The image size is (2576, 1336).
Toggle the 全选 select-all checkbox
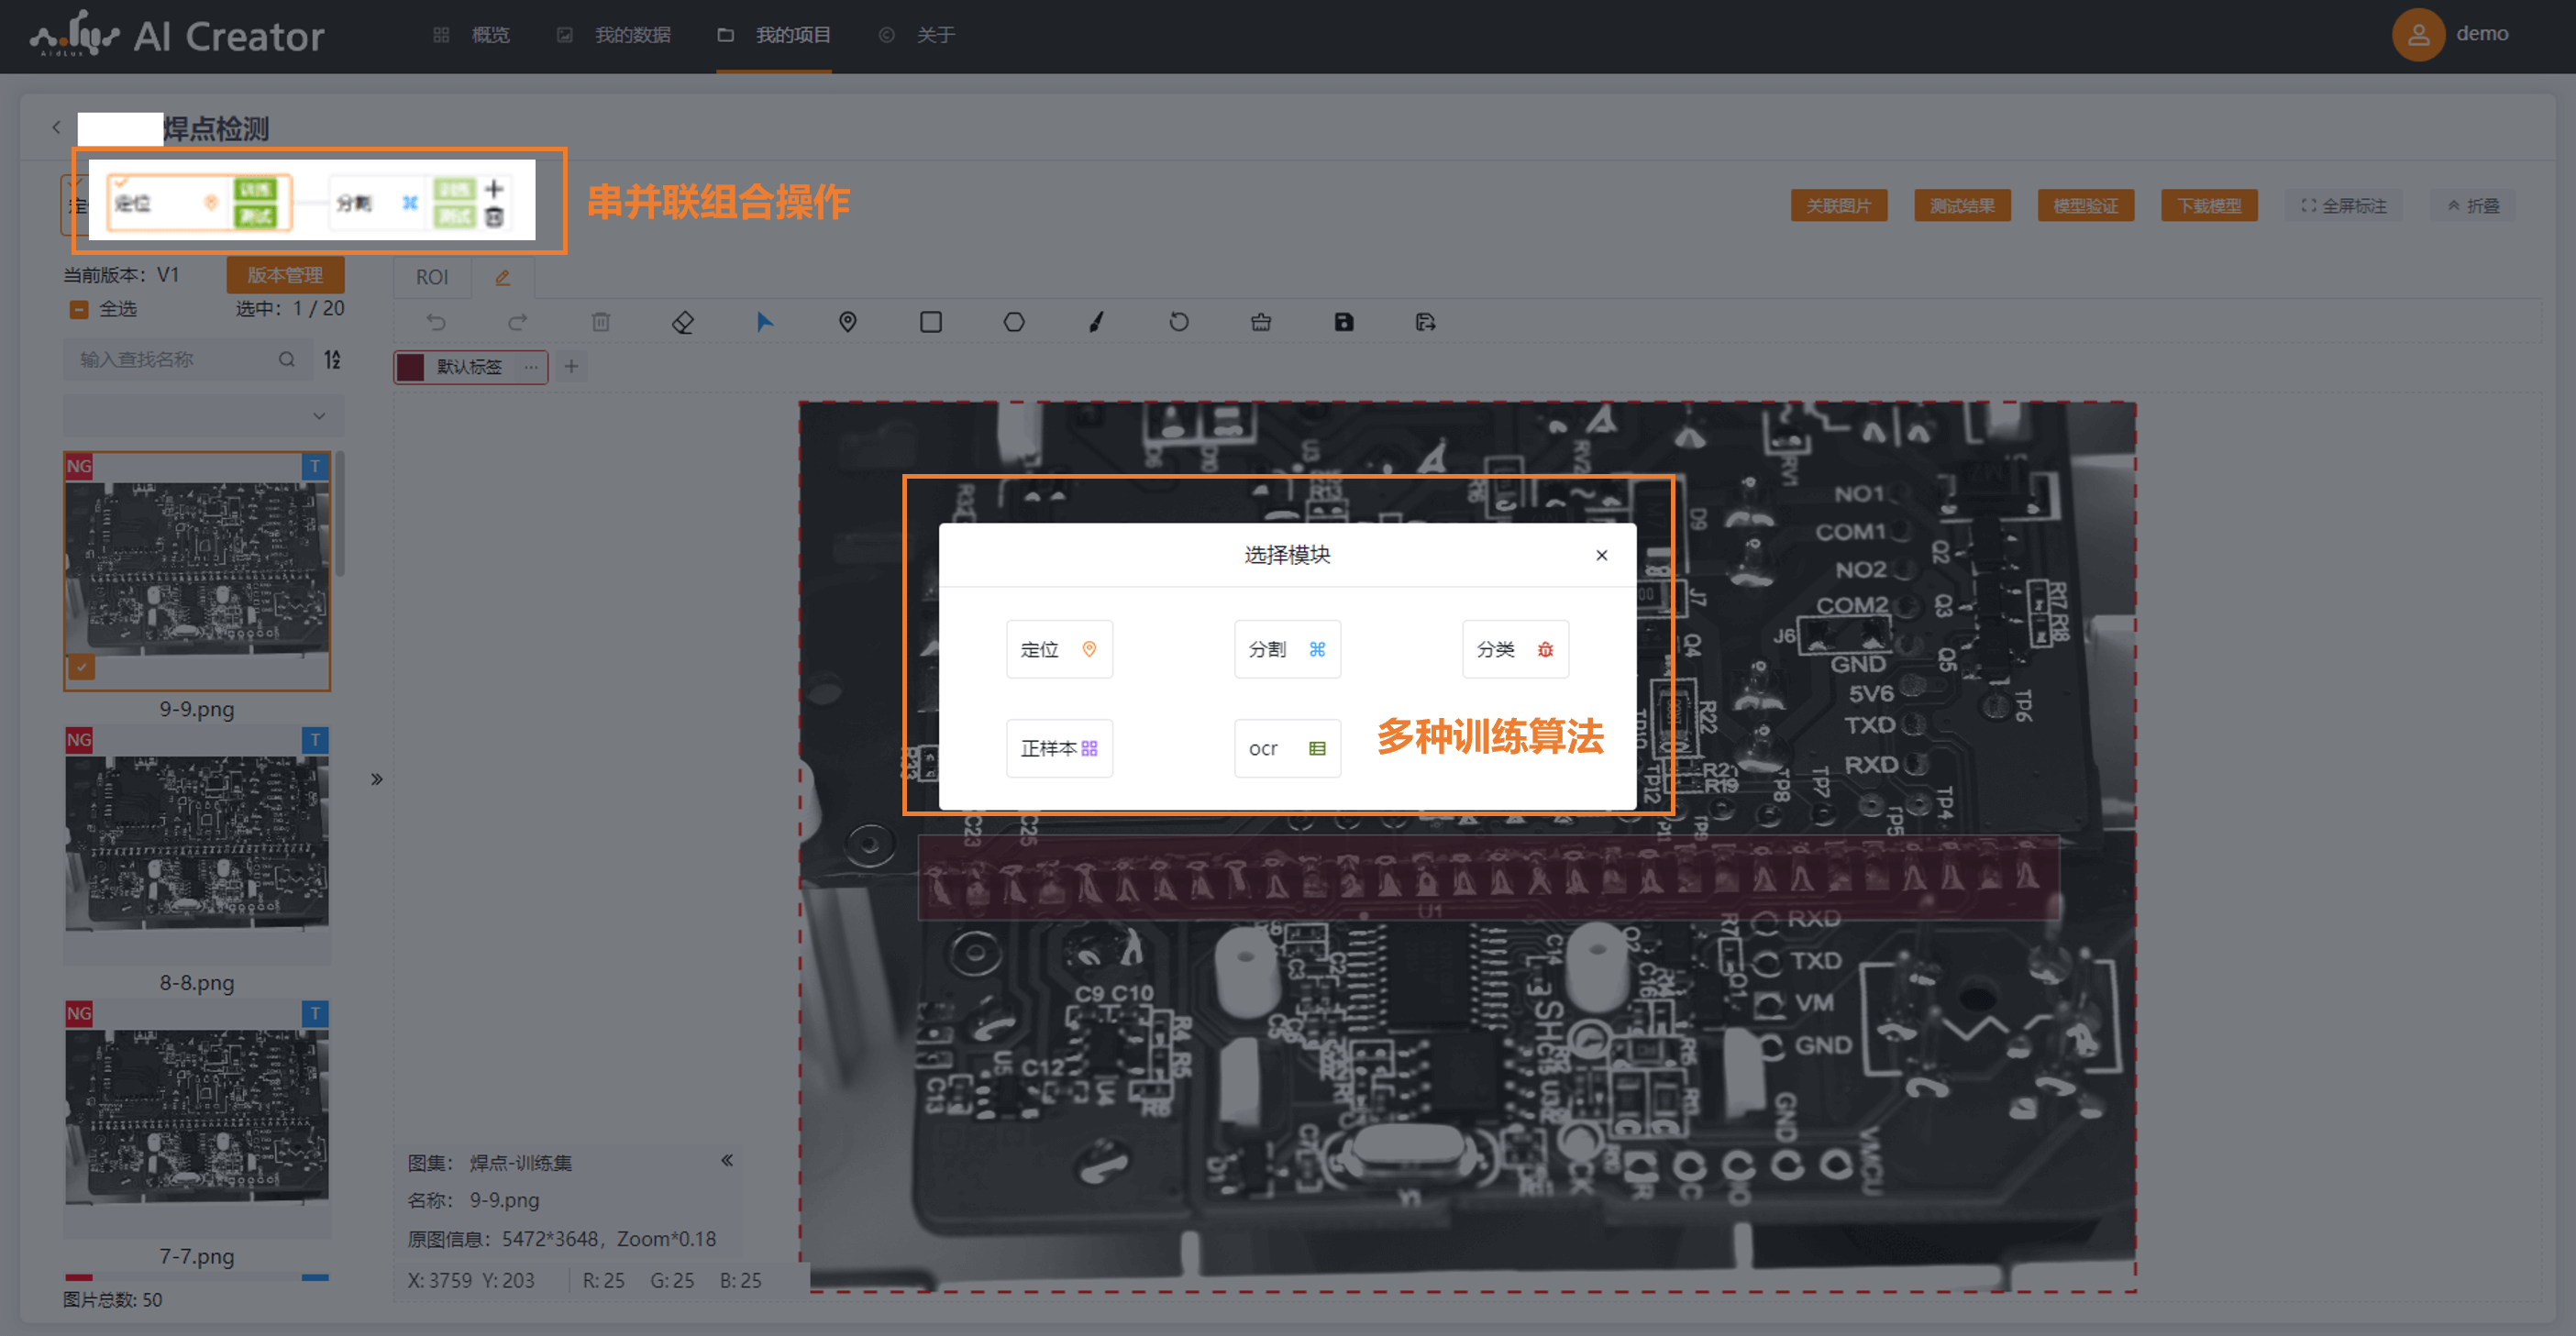(79, 310)
